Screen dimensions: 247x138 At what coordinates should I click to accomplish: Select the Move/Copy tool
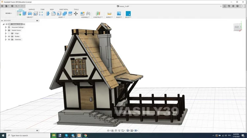(76, 14)
